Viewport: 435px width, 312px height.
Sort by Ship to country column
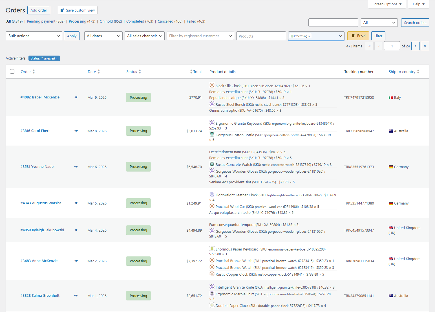tap(404, 72)
